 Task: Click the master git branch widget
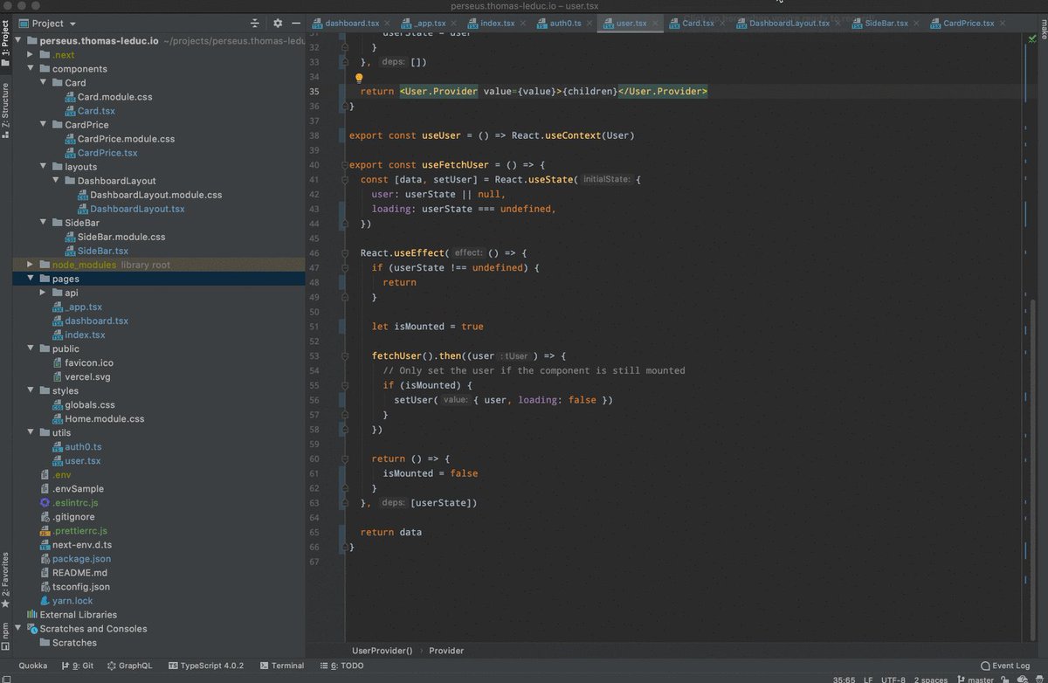[x=974, y=679]
